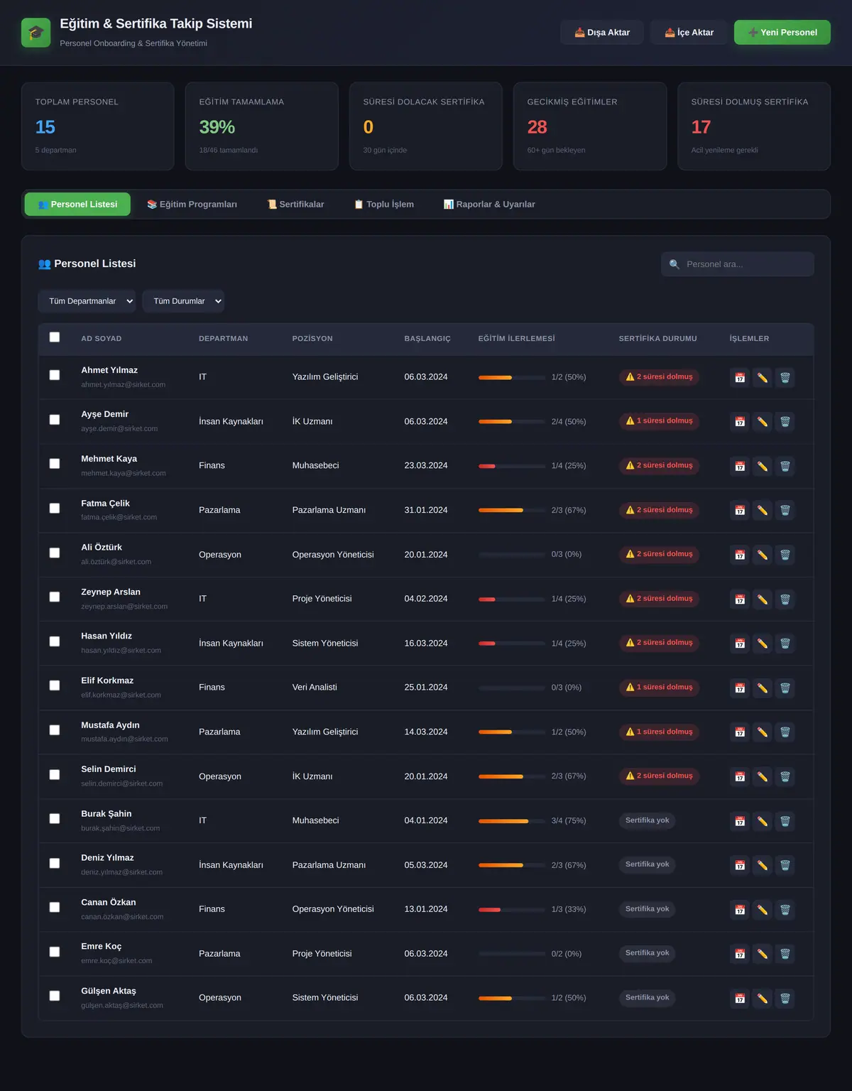852x1091 pixels.
Task: Select Mehmet Kaya's row checkbox
Action: coord(55,464)
